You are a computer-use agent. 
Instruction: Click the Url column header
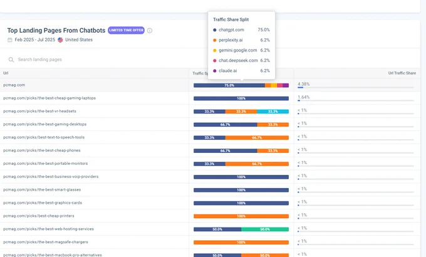click(x=6, y=73)
